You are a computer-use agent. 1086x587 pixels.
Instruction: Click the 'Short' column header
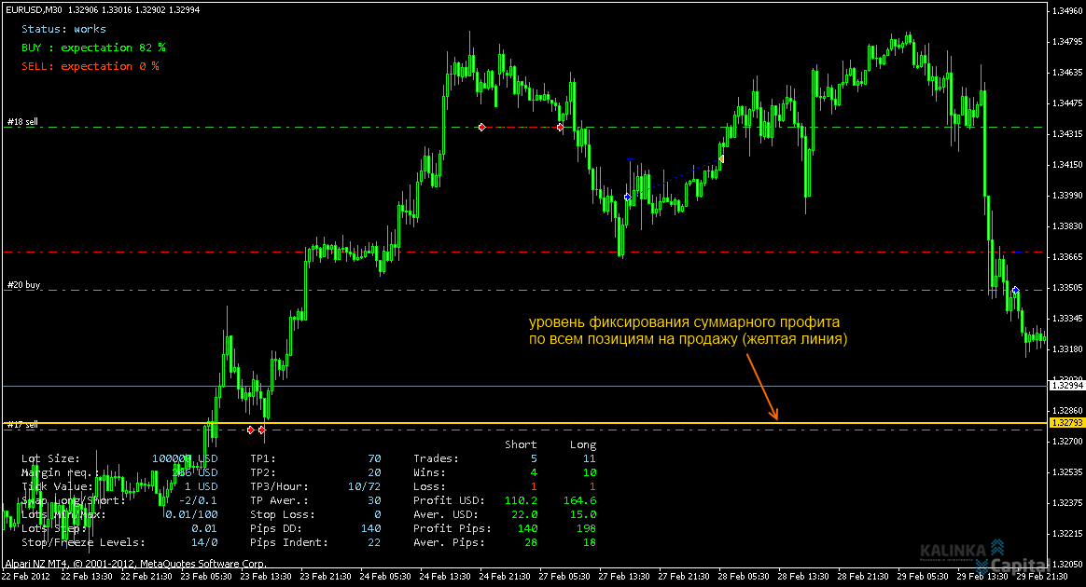coord(521,444)
